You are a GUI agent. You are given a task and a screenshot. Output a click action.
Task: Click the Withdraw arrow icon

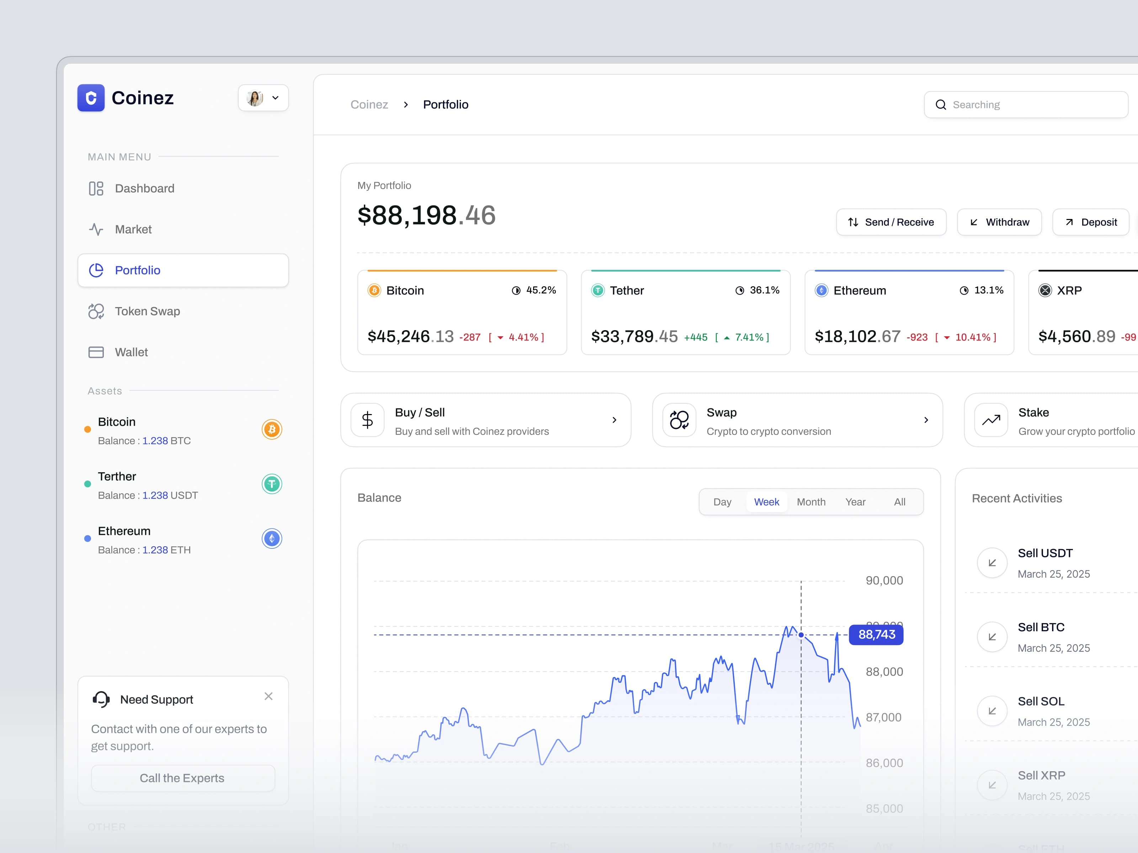pos(974,222)
